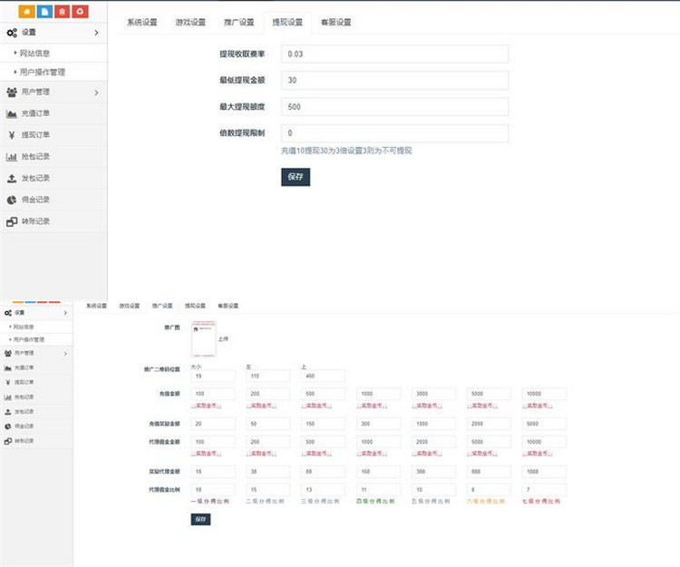Image resolution: width=680 pixels, height=567 pixels.
Task: Click the gears icon beside 设置 in withdrawal page sidebar
Action: point(12,33)
